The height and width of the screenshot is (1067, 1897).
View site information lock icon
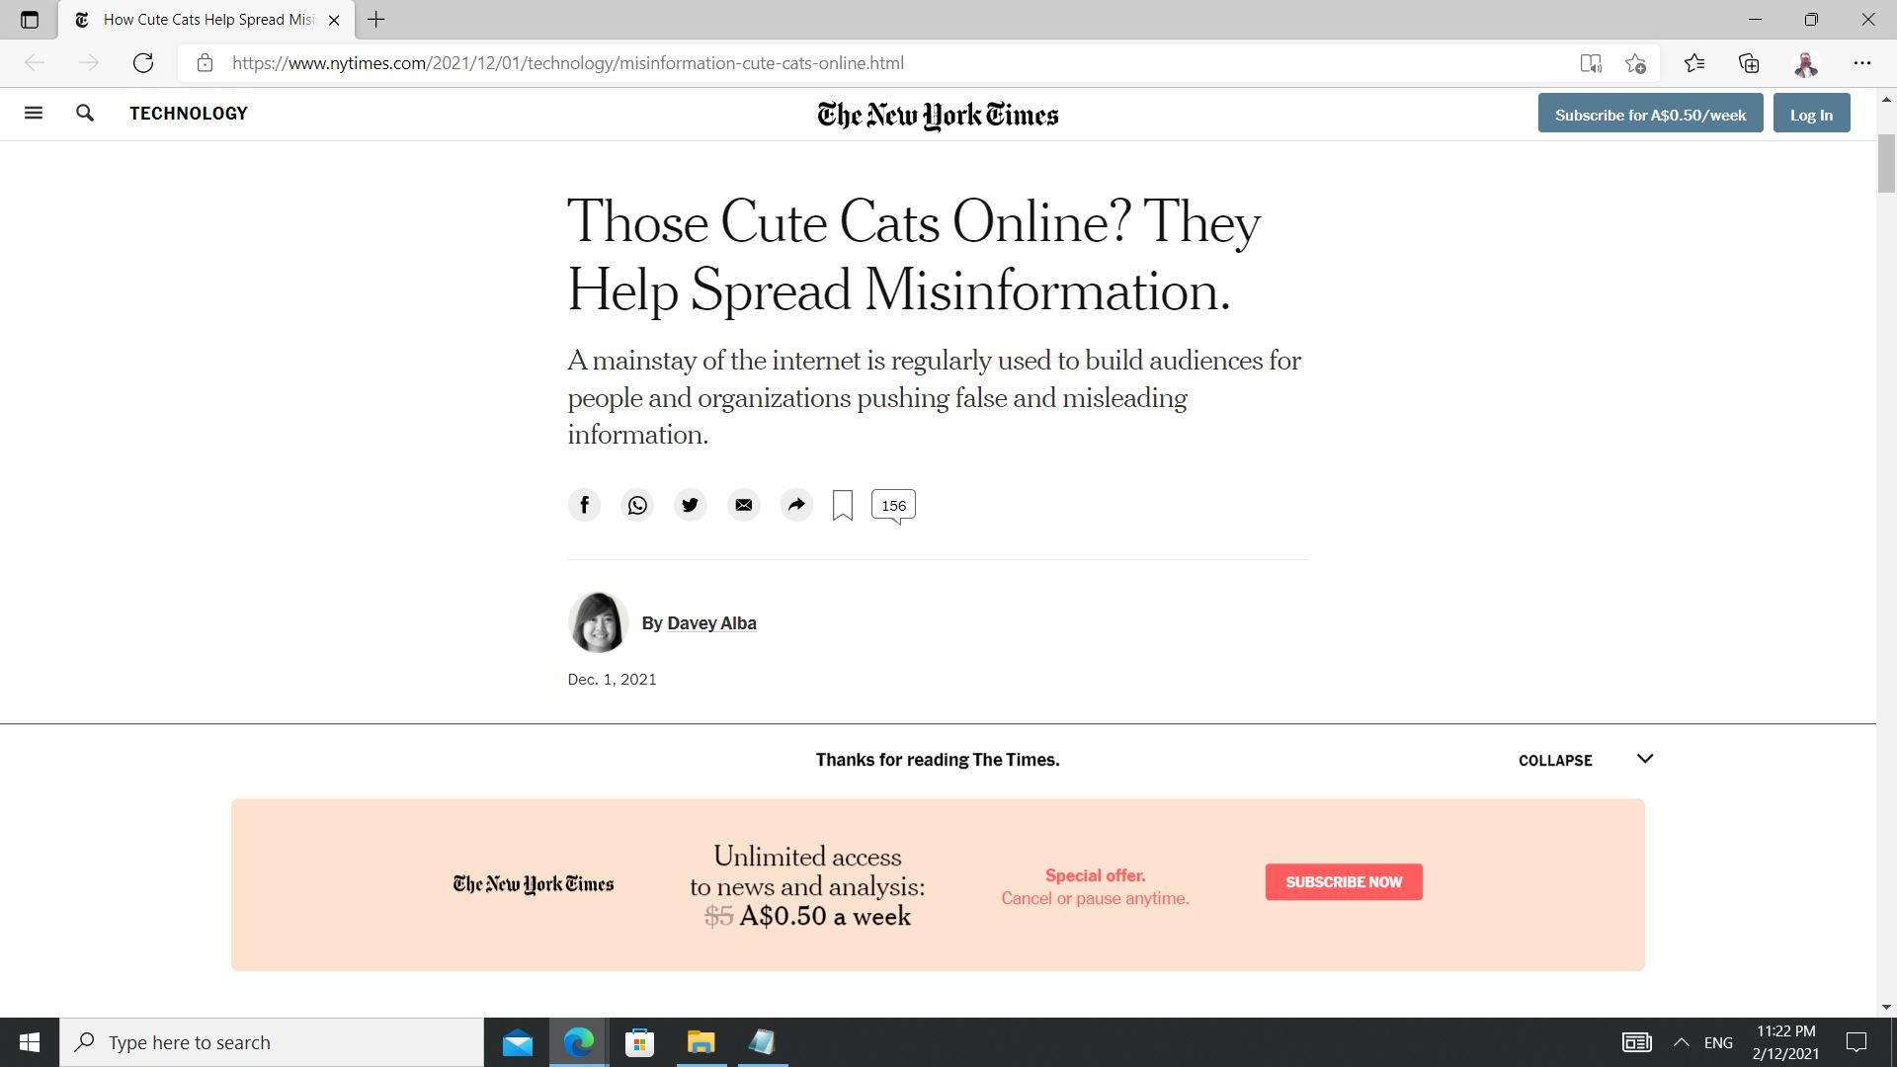(x=205, y=63)
